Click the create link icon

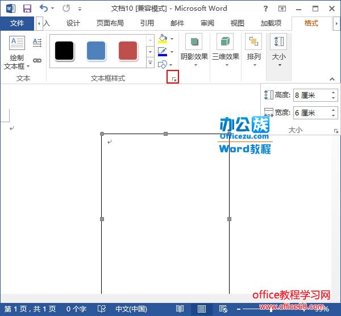[x=37, y=60]
